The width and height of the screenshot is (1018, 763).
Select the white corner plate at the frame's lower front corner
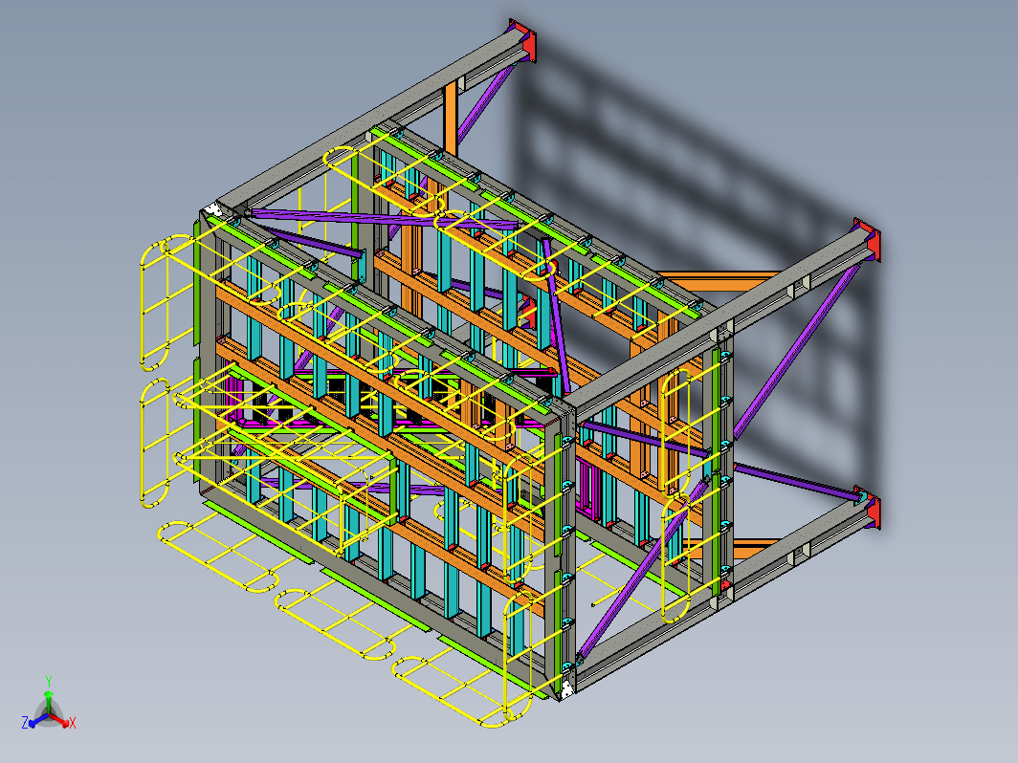[566, 689]
